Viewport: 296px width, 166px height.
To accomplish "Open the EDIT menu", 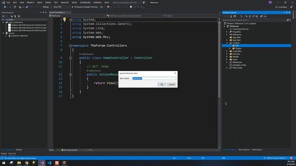I will [15, 2].
